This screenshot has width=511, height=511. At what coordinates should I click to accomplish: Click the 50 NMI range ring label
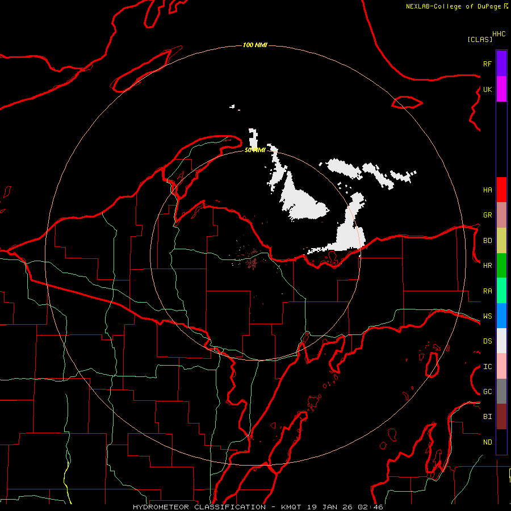(x=255, y=150)
